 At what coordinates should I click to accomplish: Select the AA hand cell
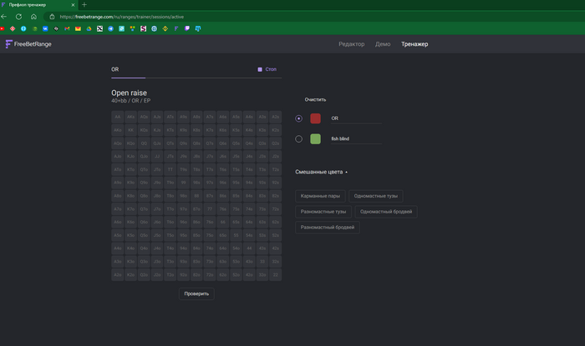[118, 117]
